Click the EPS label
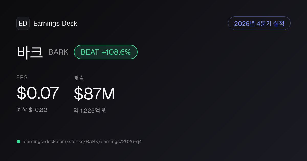Viewport: 307px width, 161px height. [22, 77]
